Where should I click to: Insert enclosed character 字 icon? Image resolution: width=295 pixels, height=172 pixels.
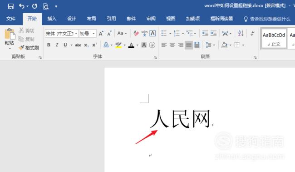click(152, 45)
